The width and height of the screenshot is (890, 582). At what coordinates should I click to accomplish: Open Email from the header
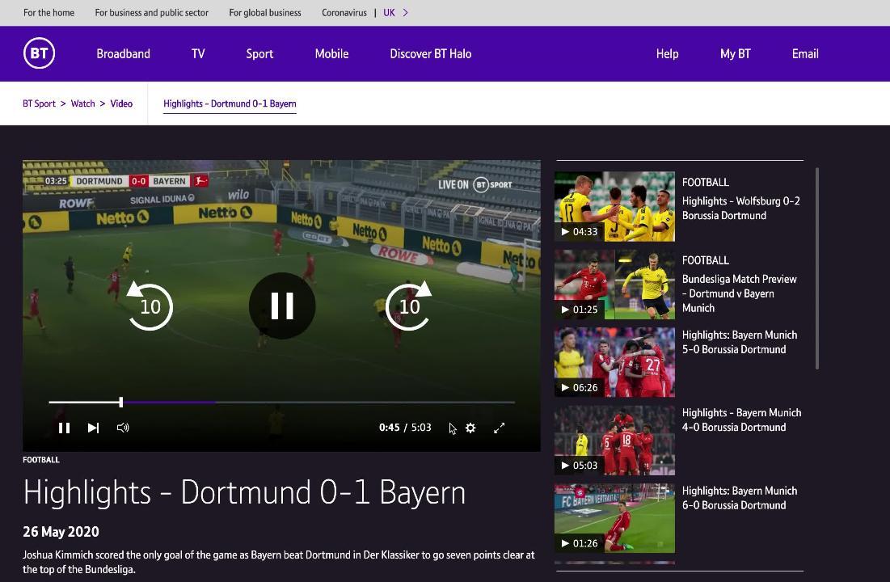pos(805,54)
